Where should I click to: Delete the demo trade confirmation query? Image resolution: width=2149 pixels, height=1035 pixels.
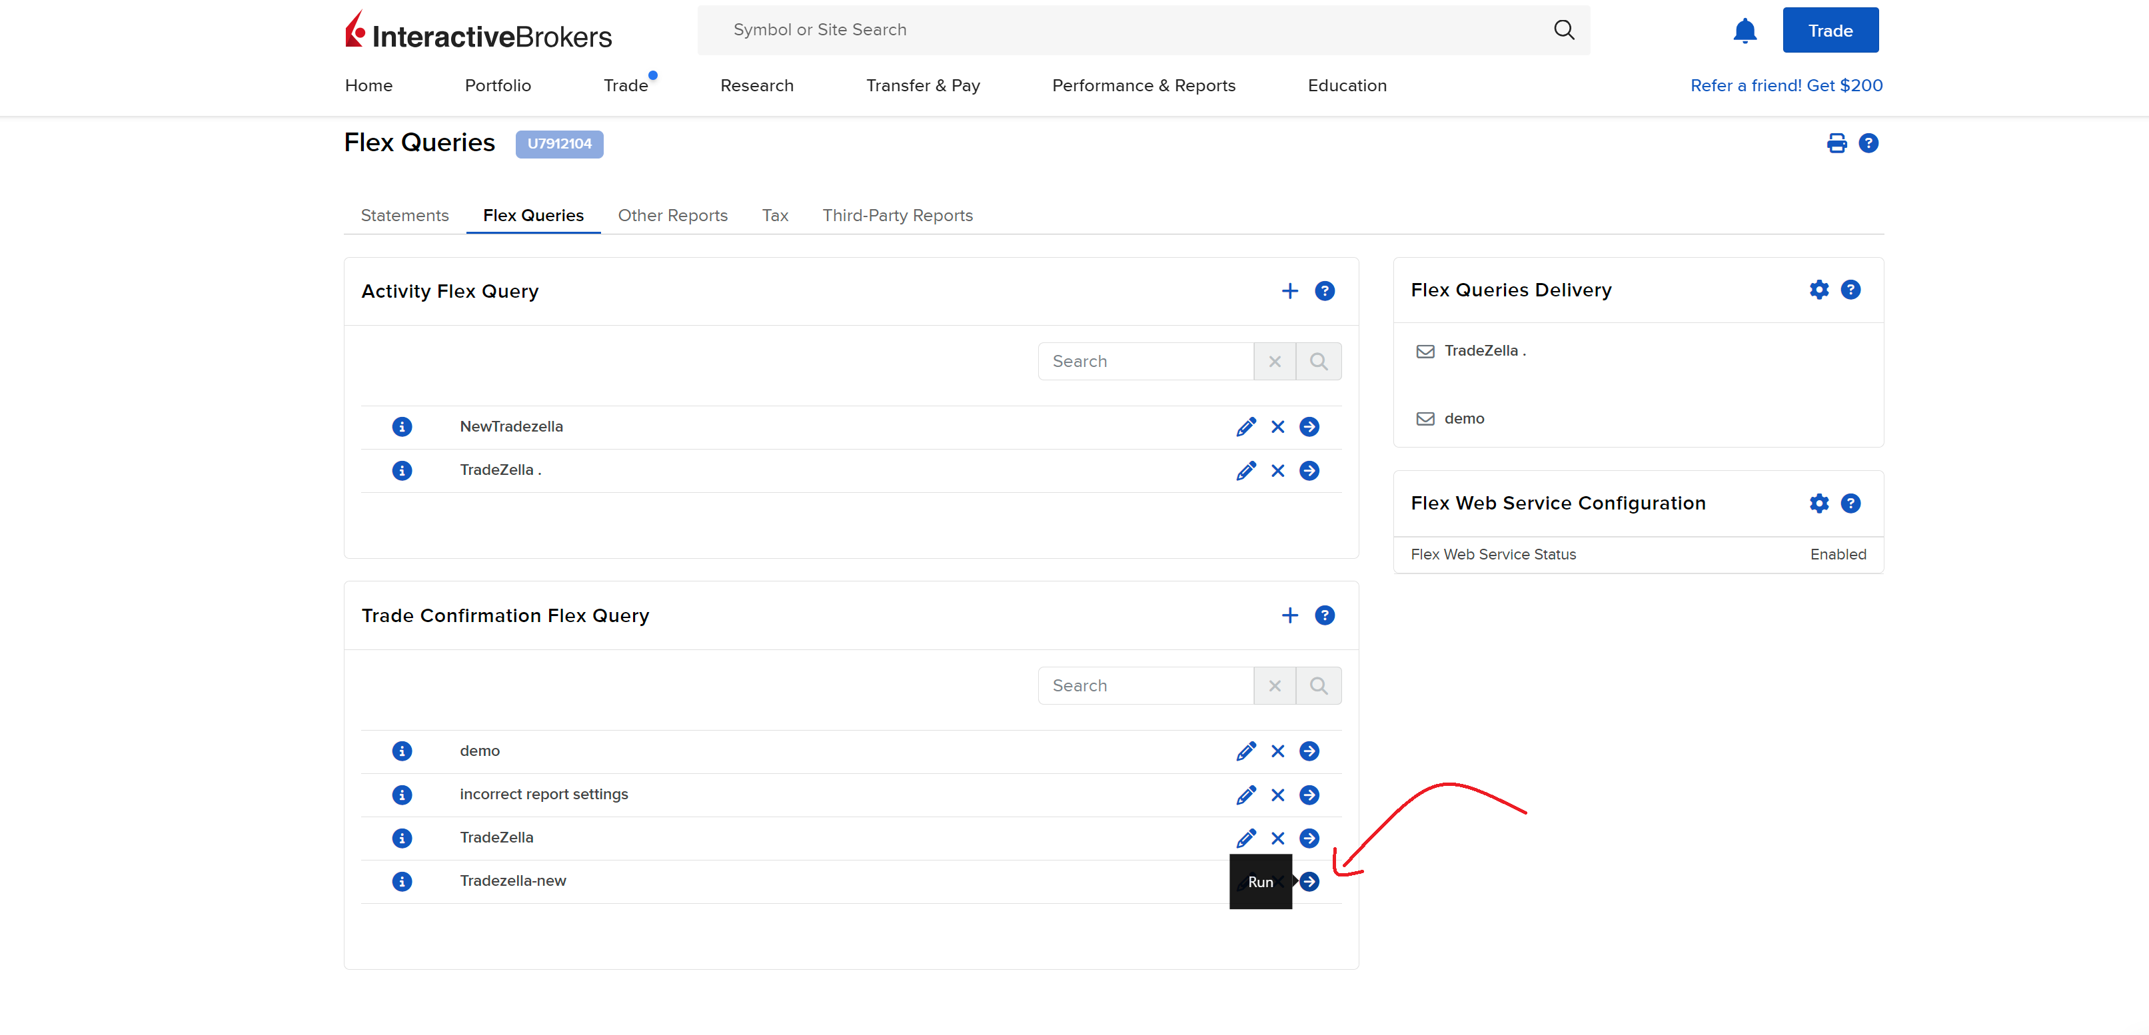point(1277,751)
